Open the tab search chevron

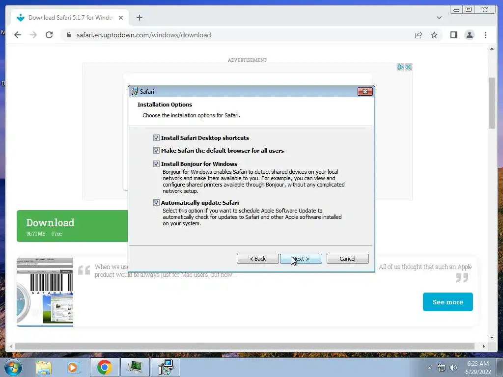439,18
